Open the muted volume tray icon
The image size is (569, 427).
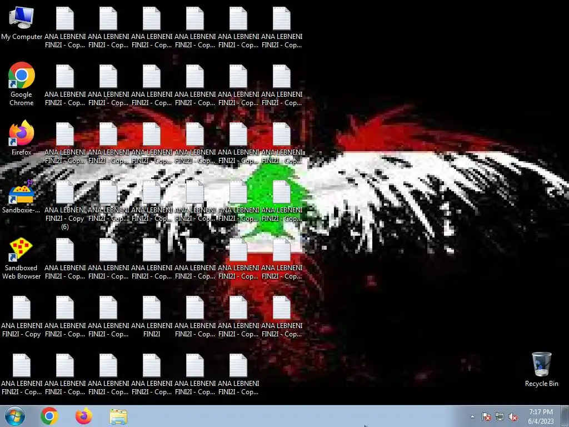[x=513, y=416]
